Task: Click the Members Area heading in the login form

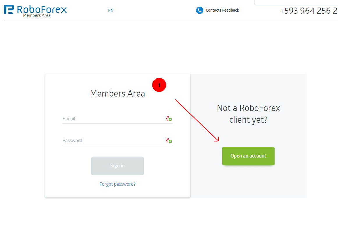Action: (x=118, y=94)
